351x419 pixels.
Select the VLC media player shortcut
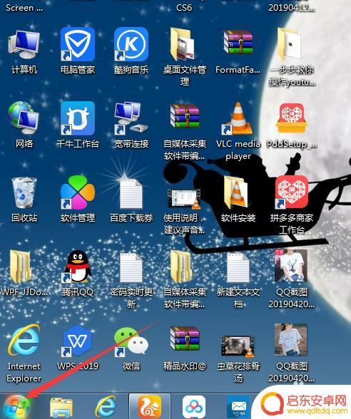[x=238, y=118]
